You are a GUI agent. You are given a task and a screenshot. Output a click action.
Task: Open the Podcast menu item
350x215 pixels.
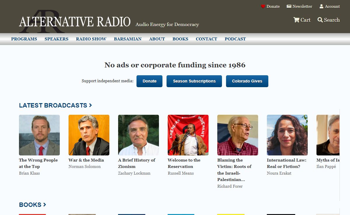tap(235, 39)
